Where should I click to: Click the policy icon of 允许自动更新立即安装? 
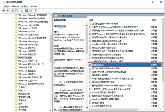tap(90, 106)
